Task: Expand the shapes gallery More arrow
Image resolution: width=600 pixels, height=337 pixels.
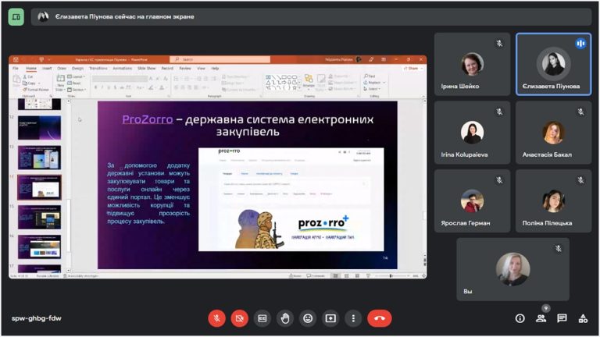Action: [x=300, y=88]
